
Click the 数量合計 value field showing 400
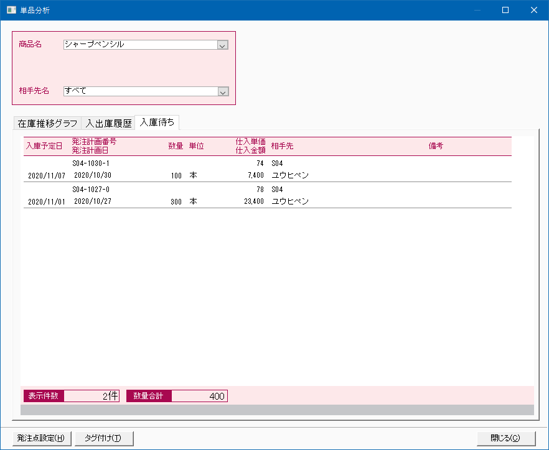coord(199,396)
